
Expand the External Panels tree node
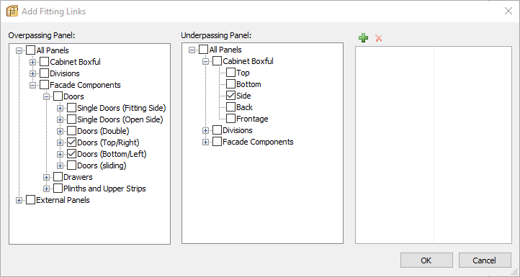[x=19, y=200]
